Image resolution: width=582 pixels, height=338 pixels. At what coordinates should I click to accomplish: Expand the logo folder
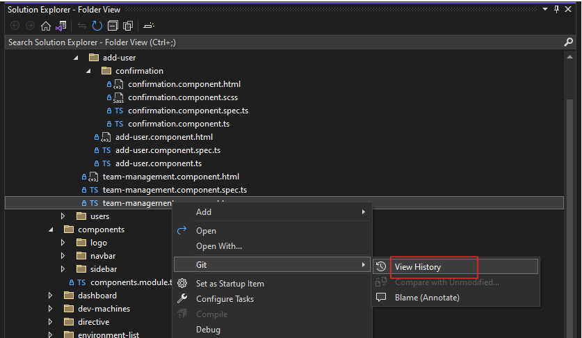click(63, 243)
